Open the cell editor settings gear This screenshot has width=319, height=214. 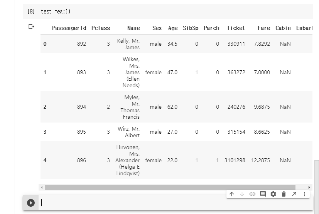273,194
